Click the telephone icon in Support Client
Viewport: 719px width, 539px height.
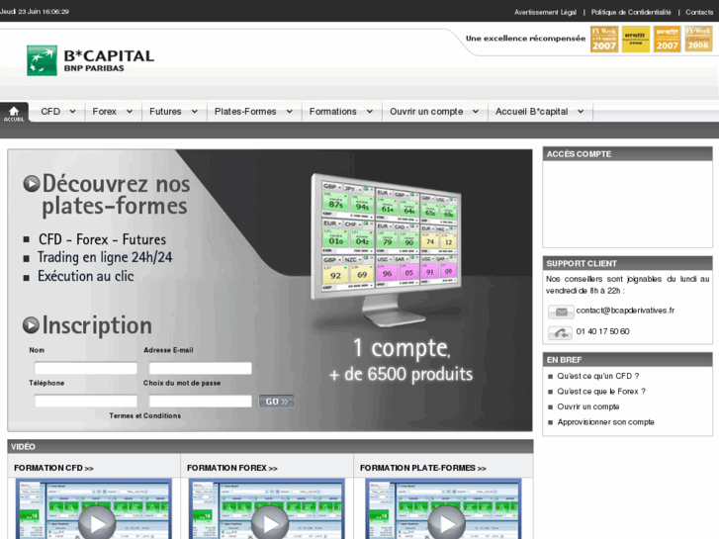560,332
